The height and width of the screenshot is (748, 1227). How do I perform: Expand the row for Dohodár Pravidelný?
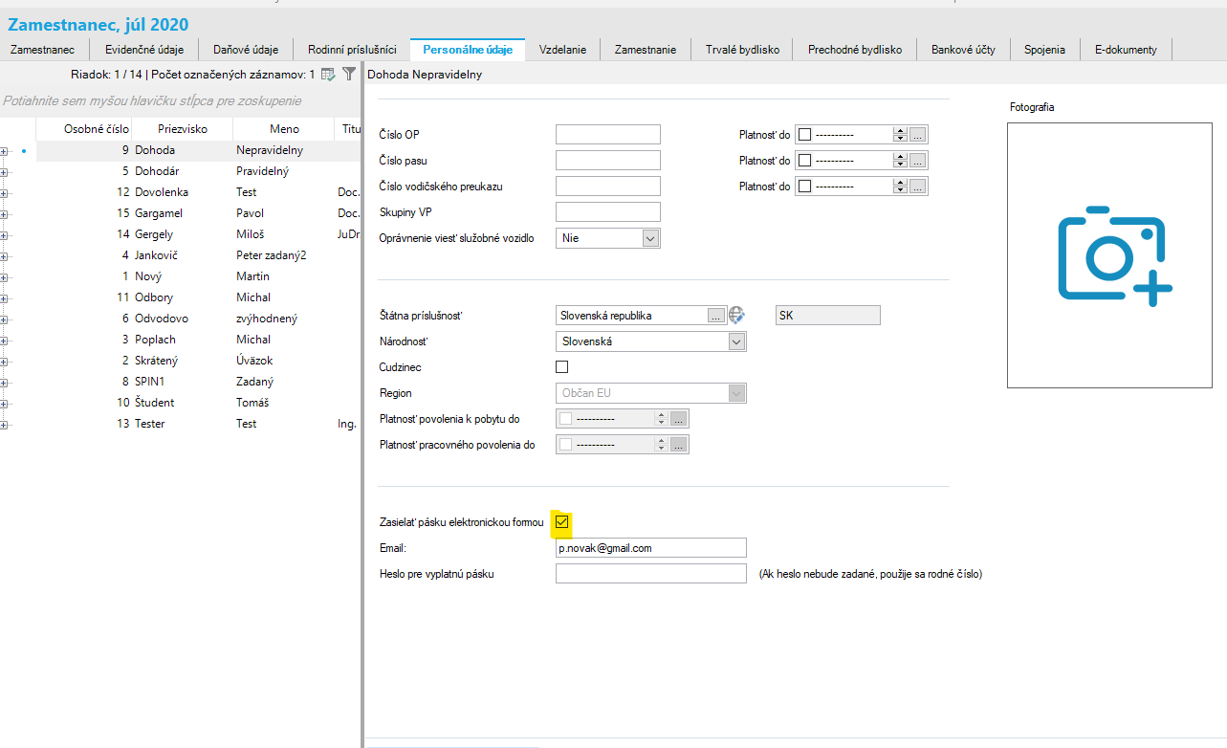pos(4,171)
